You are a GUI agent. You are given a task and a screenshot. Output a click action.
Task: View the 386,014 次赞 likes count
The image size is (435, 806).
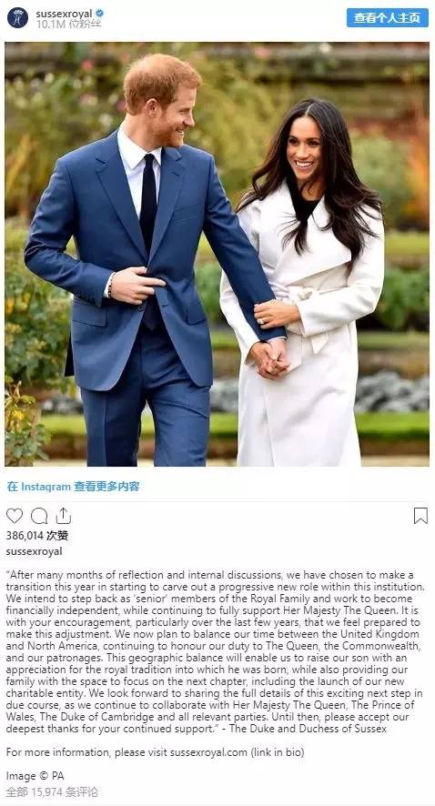point(37,536)
